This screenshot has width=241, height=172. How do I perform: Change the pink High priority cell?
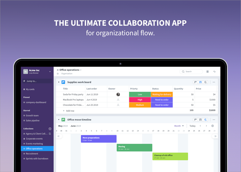click(x=140, y=100)
